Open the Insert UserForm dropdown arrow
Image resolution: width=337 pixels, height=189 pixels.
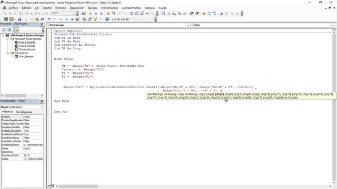pos(15,19)
